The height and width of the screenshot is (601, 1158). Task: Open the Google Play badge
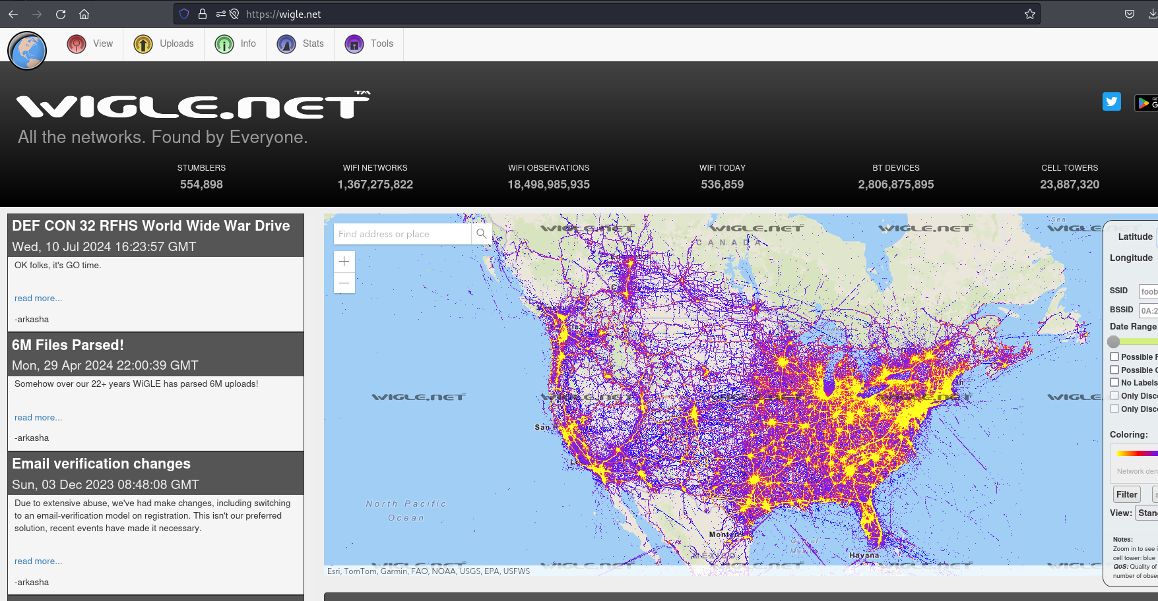pos(1147,103)
